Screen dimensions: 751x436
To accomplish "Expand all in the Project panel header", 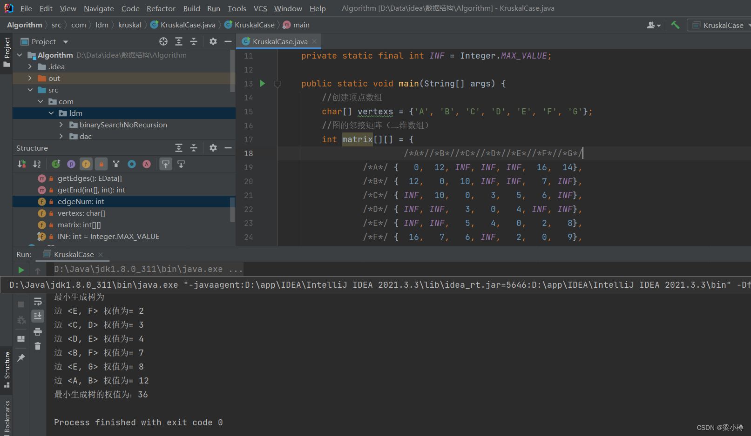I will [x=179, y=41].
